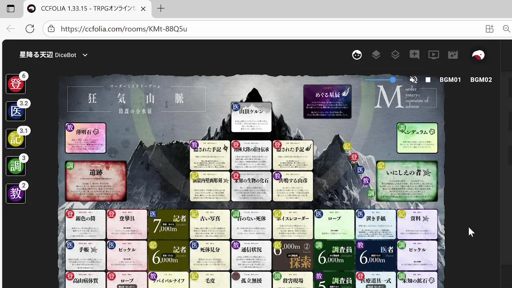The height and width of the screenshot is (288, 512).
Task: Play the BGM01 track
Action: (450, 80)
